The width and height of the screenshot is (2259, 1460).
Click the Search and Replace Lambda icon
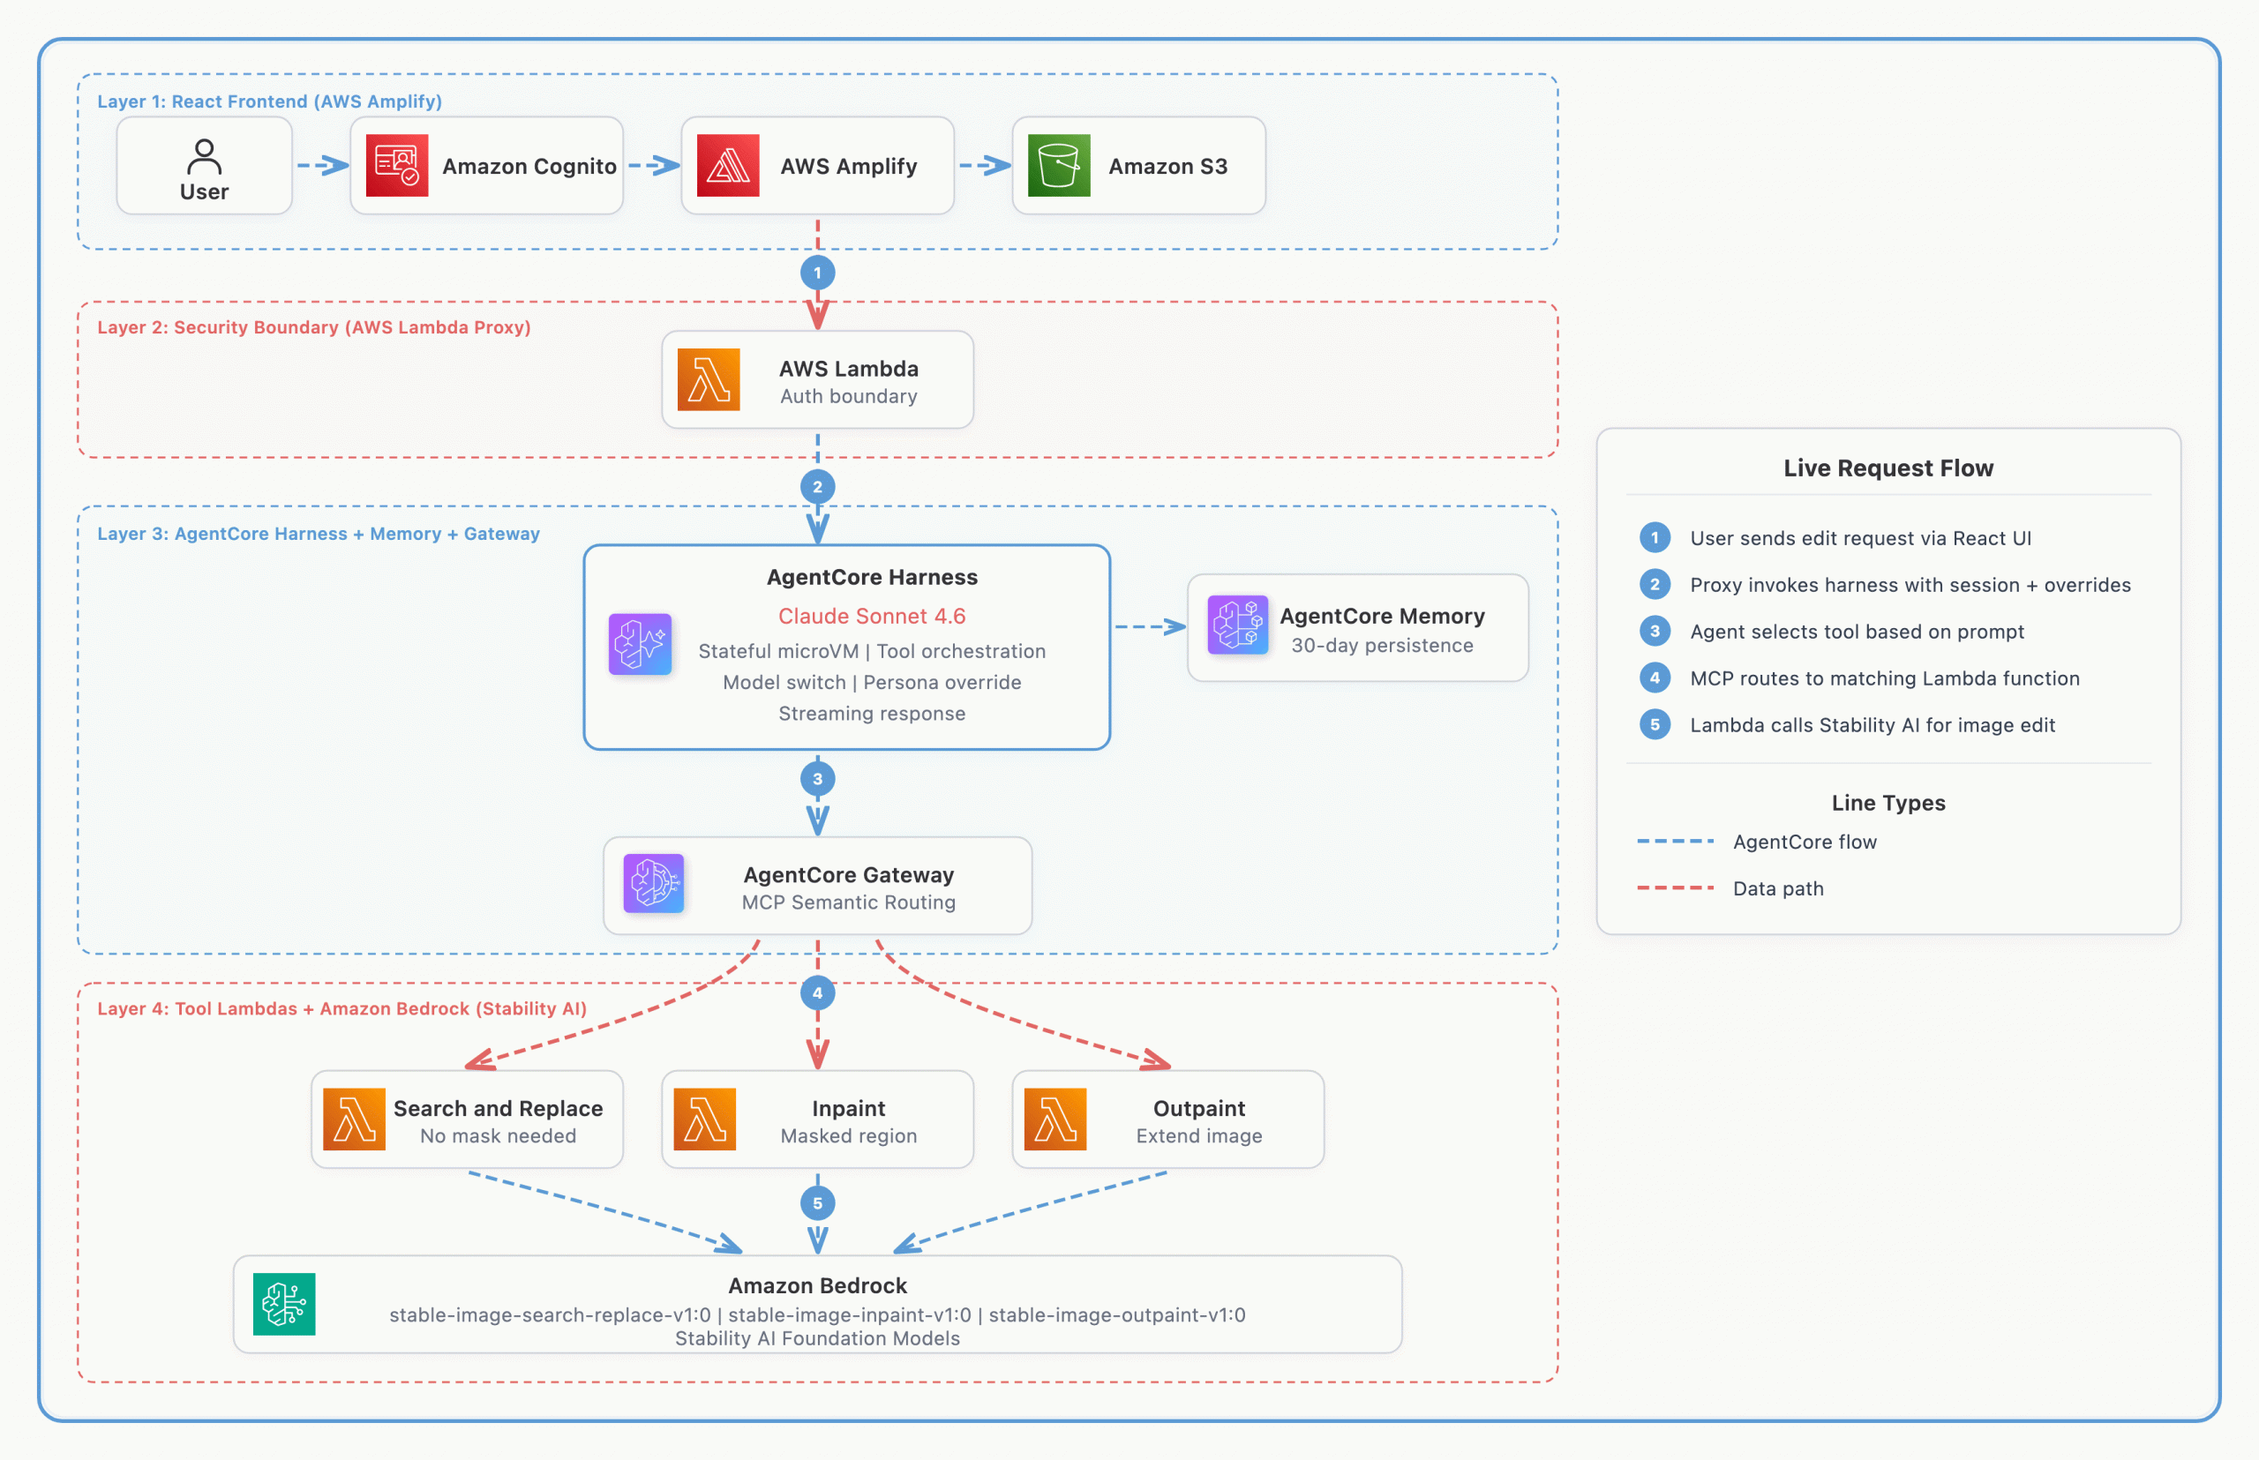[354, 1119]
